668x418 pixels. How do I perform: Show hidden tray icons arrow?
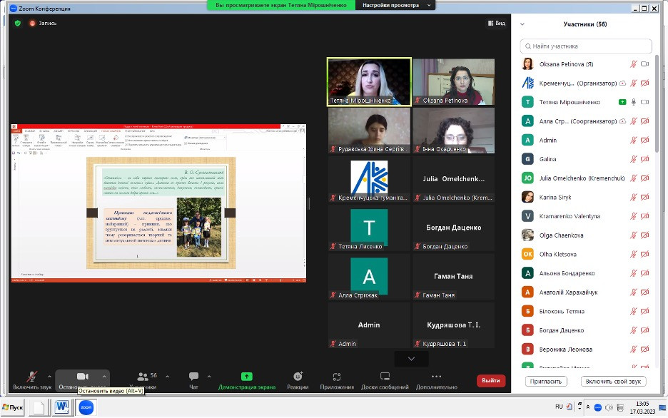[x=588, y=407]
